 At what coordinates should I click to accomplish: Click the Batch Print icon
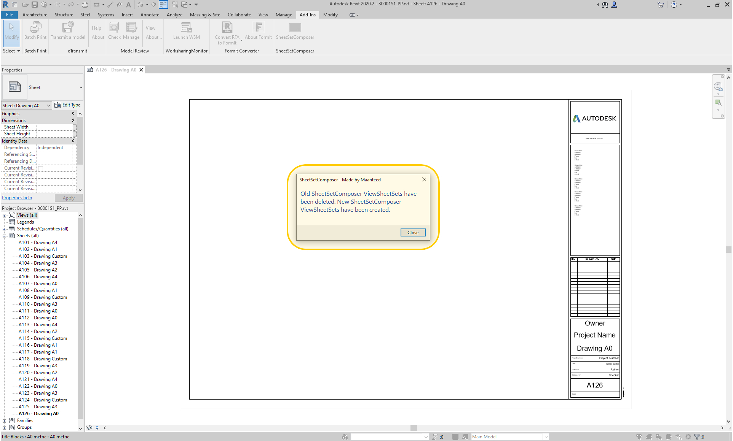click(x=35, y=28)
